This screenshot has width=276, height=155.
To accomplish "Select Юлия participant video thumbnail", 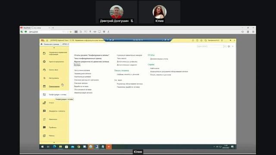I will click(160, 12).
